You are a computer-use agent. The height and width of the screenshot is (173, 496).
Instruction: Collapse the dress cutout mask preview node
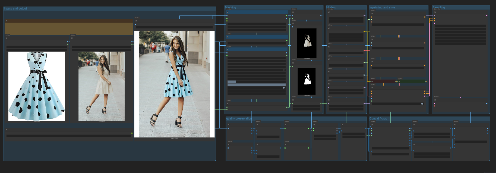(293, 23)
